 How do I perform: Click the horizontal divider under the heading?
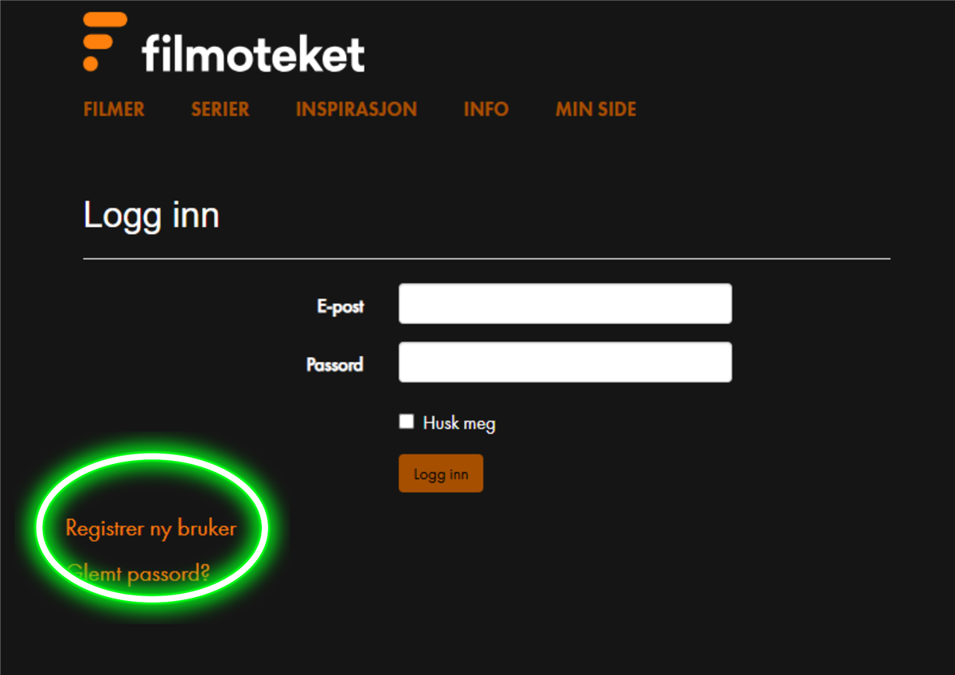(x=487, y=259)
